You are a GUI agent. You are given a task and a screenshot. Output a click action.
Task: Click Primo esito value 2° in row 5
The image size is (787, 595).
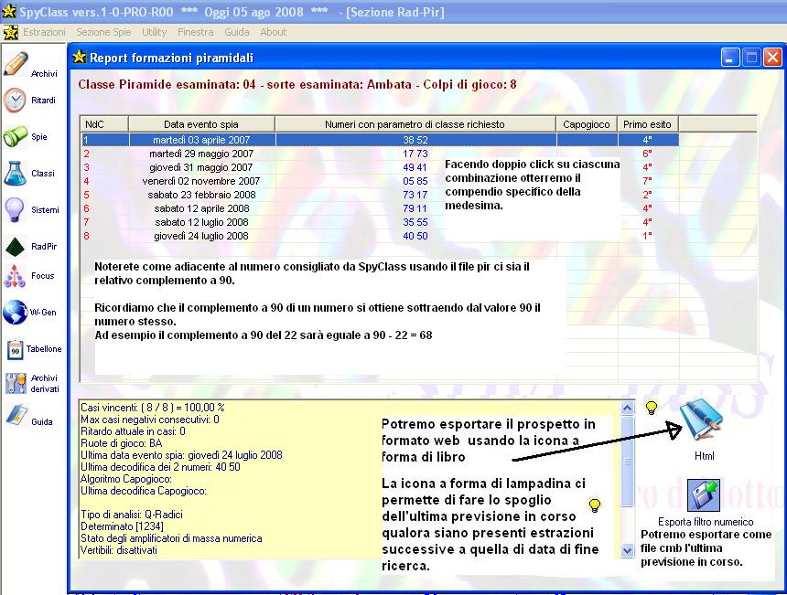(x=648, y=195)
